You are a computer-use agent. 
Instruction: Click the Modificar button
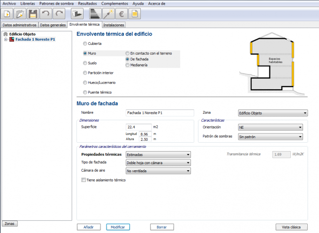click(x=118, y=227)
